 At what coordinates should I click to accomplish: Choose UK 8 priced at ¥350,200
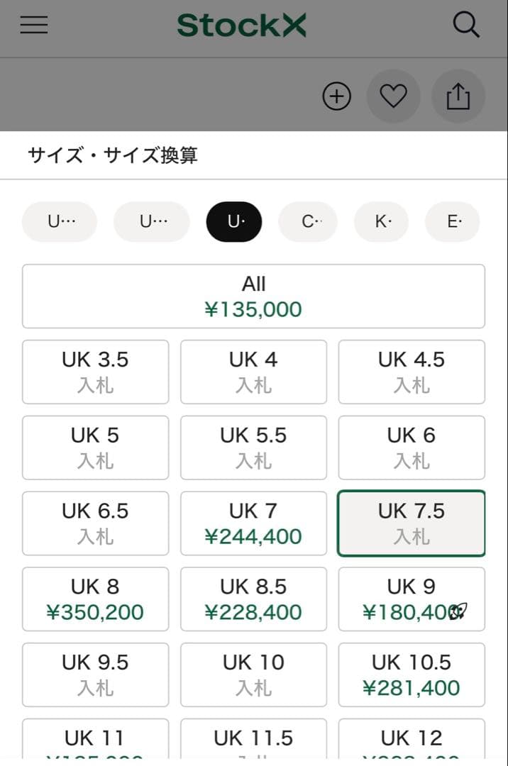pos(95,599)
